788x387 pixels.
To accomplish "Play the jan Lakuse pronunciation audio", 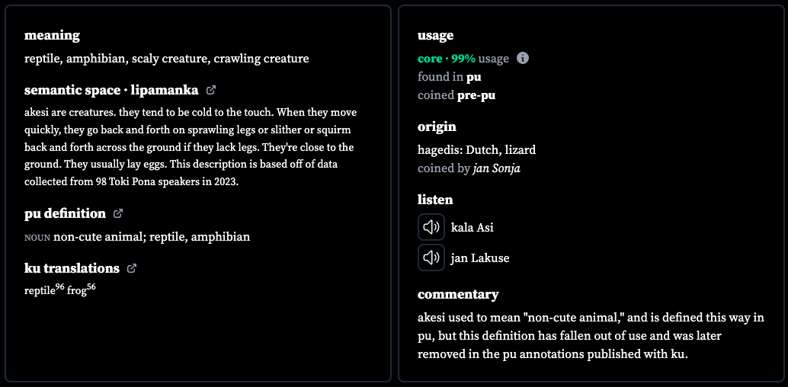I will (x=431, y=257).
